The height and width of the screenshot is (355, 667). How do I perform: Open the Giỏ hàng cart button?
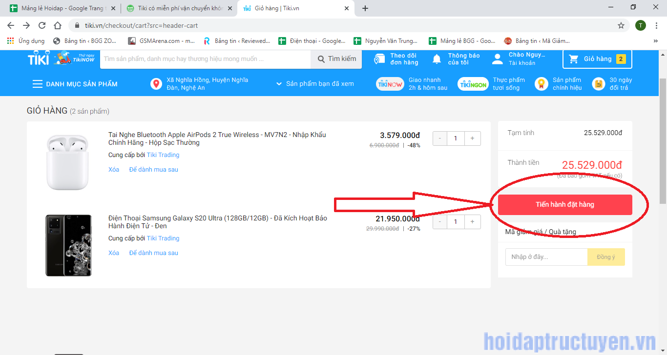pyautogui.click(x=597, y=59)
